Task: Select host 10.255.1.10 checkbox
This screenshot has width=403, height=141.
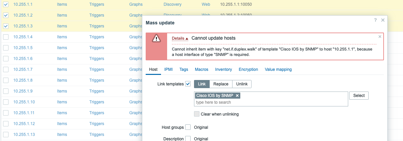Action: tap(6, 102)
